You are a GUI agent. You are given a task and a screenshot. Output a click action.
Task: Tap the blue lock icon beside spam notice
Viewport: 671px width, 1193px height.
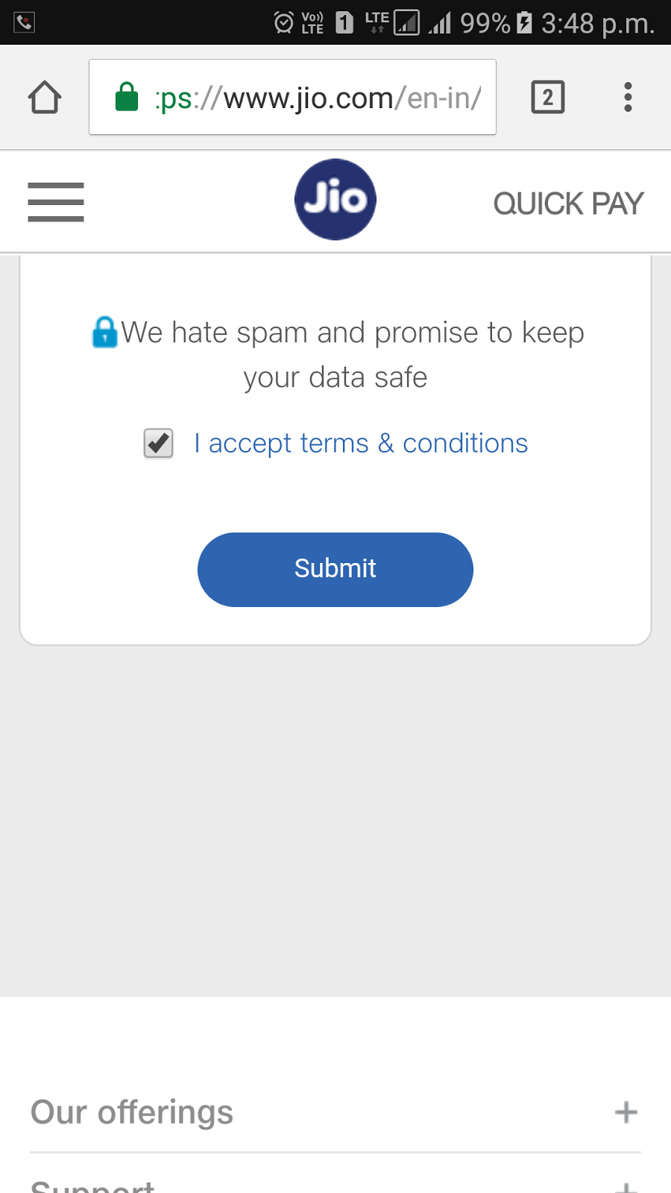click(104, 333)
